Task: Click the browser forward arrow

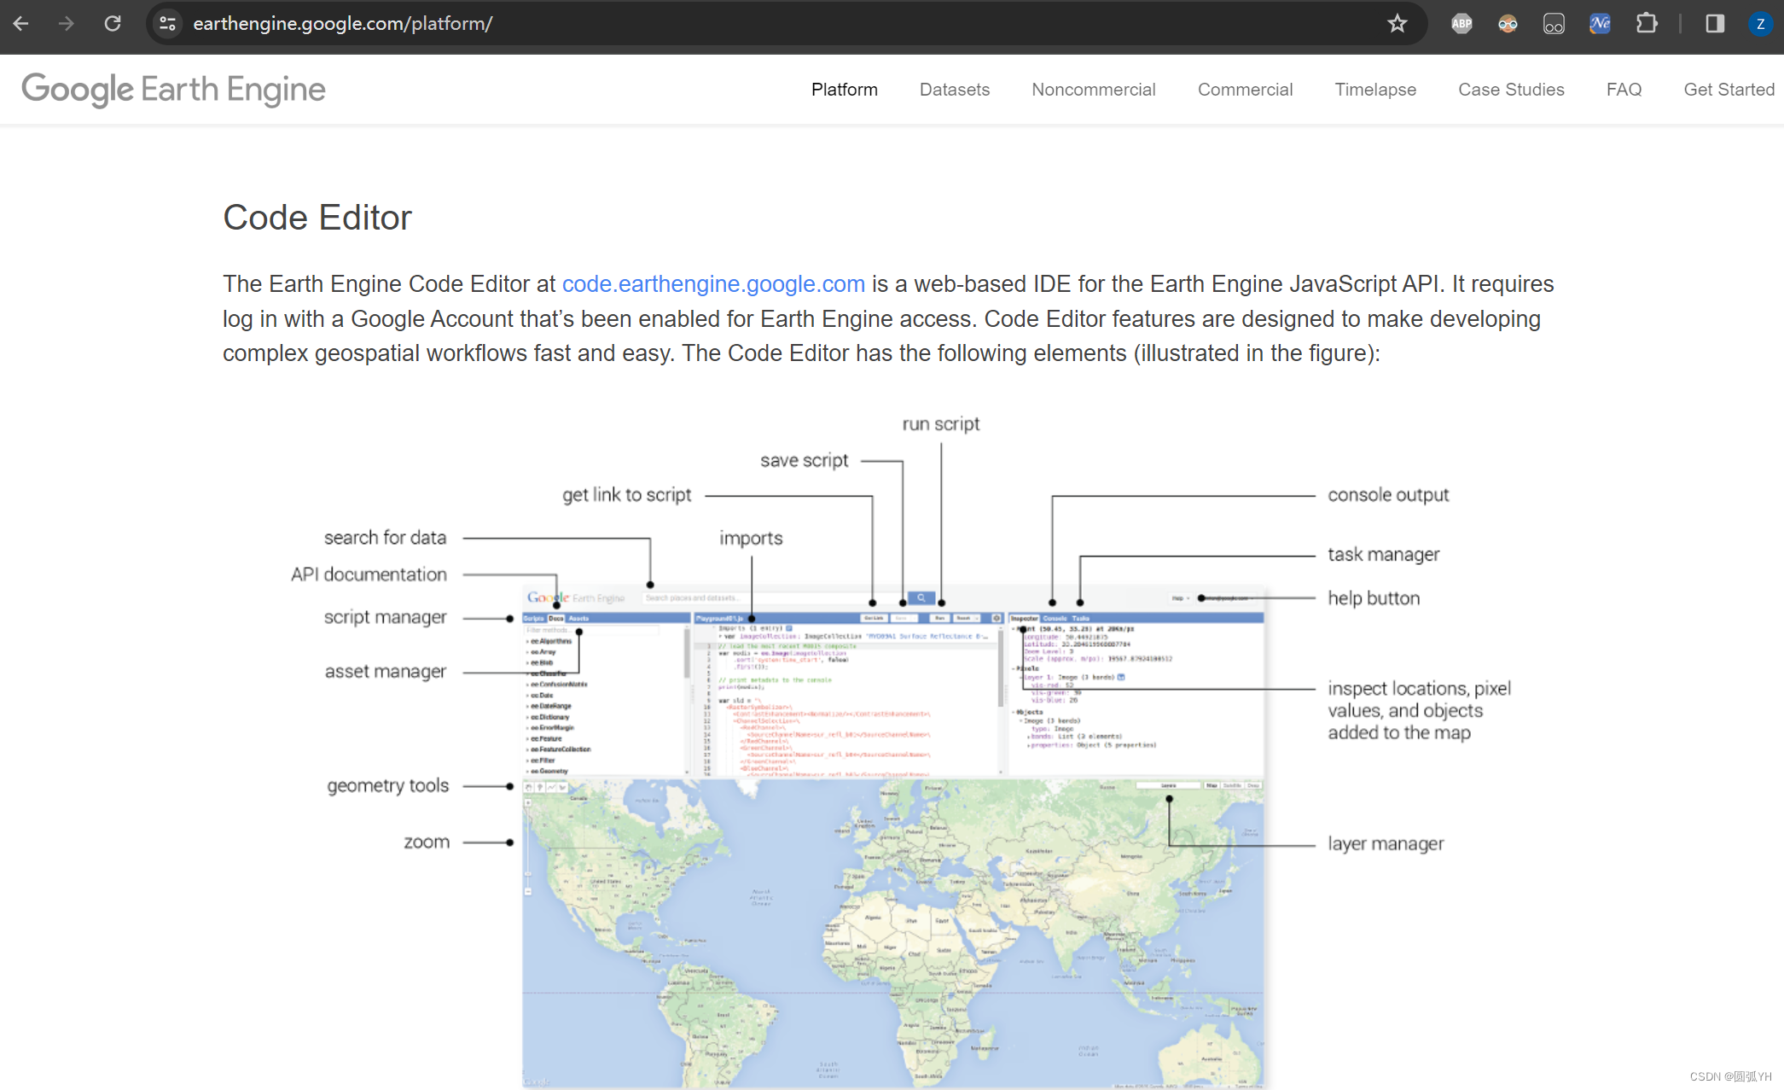Action: coord(67,24)
